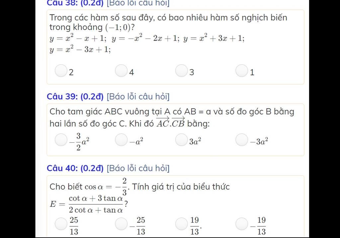Report an error on Câu 38
The width and height of the screenshot is (340, 238).
pos(138,3)
